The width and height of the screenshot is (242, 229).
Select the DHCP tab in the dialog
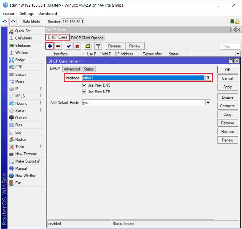(x=55, y=68)
